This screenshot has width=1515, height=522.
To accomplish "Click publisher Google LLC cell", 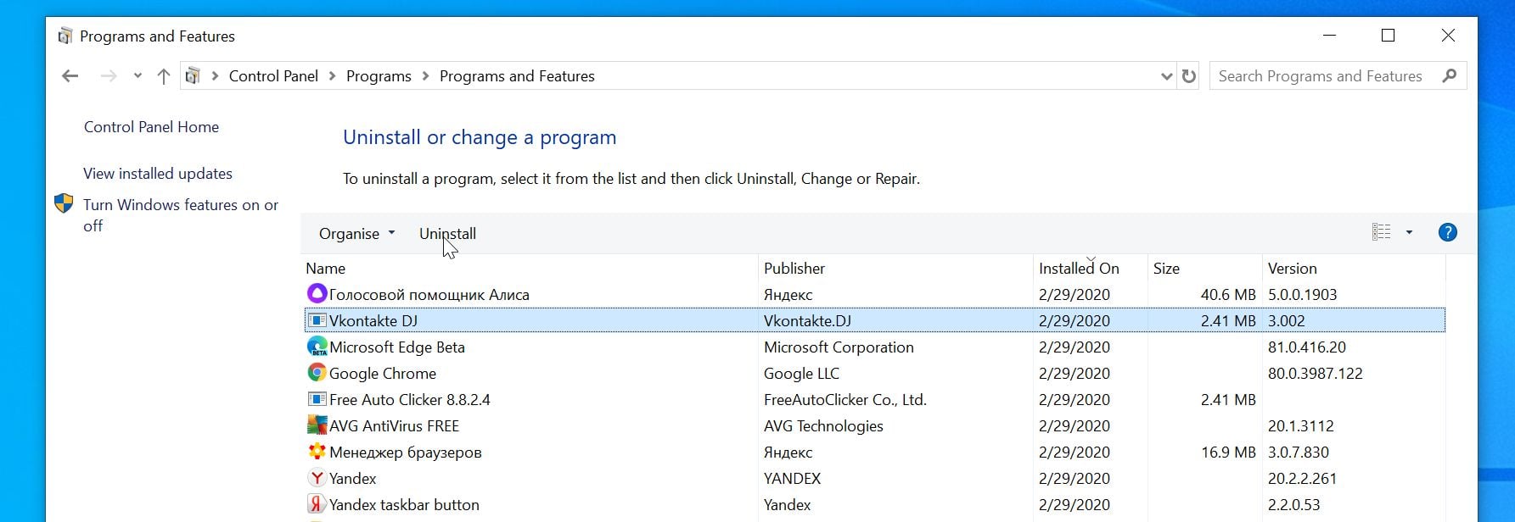I will click(801, 374).
